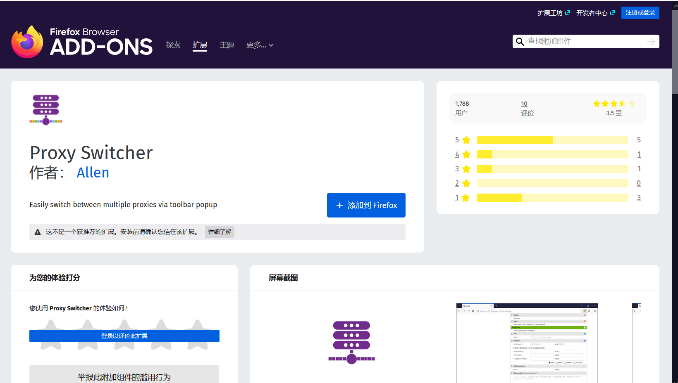Click the Firefox Browser ADD-ONS logo

(82, 42)
